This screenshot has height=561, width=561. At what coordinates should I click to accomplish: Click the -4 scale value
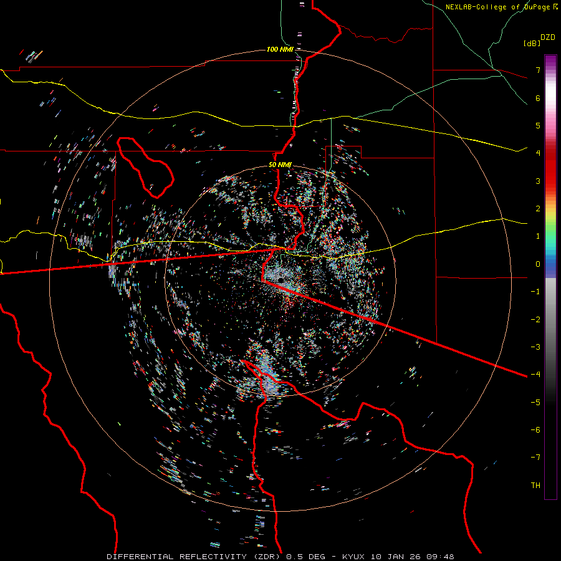click(535, 375)
